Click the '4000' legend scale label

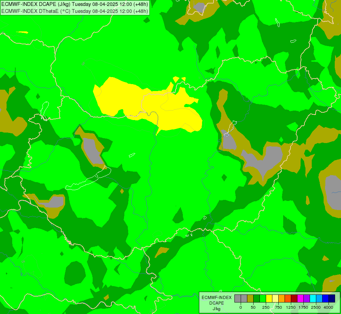(x=328, y=307)
